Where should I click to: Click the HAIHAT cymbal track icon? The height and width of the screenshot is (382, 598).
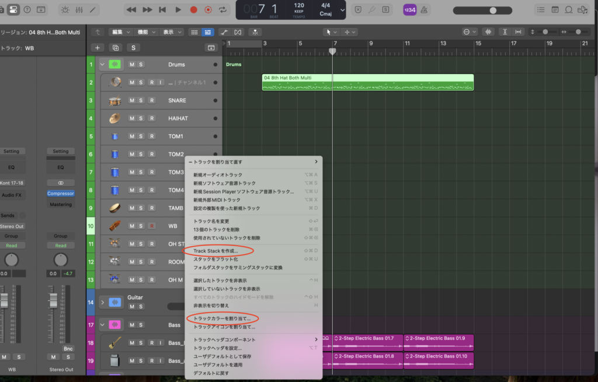point(114,118)
